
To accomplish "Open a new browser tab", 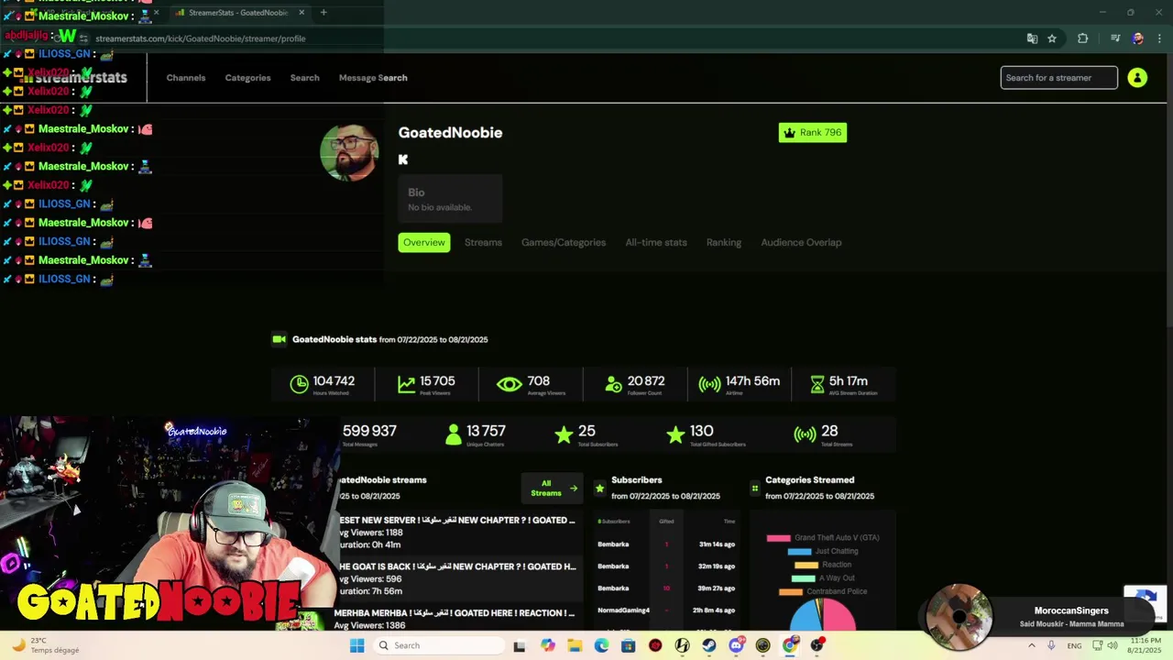I will 323,13.
